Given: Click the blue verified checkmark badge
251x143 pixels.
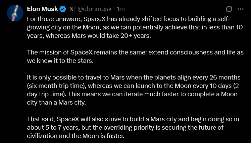Looking at the screenshot, I should [62, 9].
